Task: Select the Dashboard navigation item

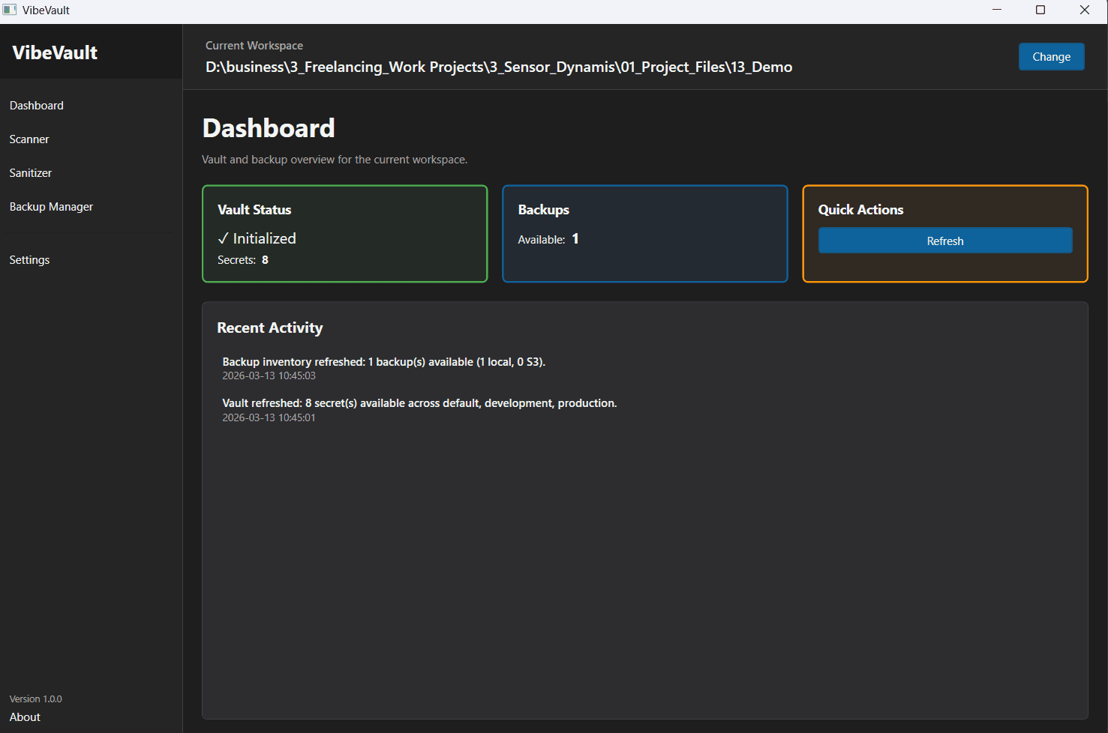Action: [x=36, y=105]
